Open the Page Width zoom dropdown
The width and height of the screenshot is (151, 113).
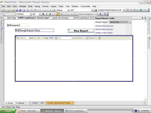[56, 38]
